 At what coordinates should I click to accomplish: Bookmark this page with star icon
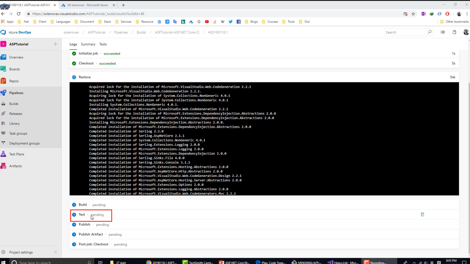coord(413,14)
